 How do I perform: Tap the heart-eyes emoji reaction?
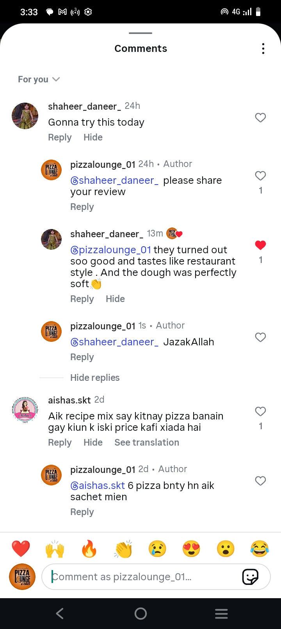(192, 549)
